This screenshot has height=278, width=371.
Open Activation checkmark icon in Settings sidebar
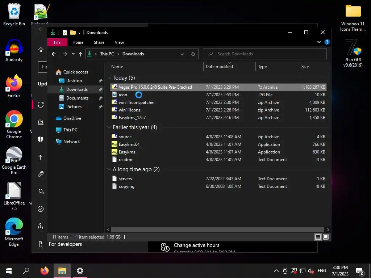41,209
